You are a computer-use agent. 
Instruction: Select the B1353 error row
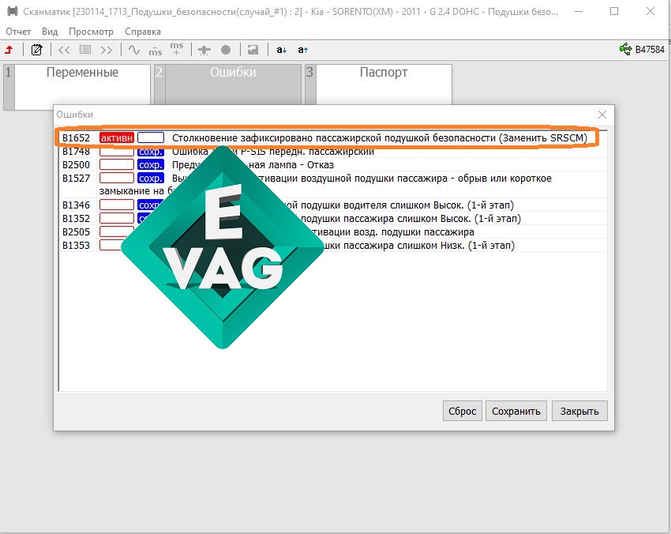point(332,245)
